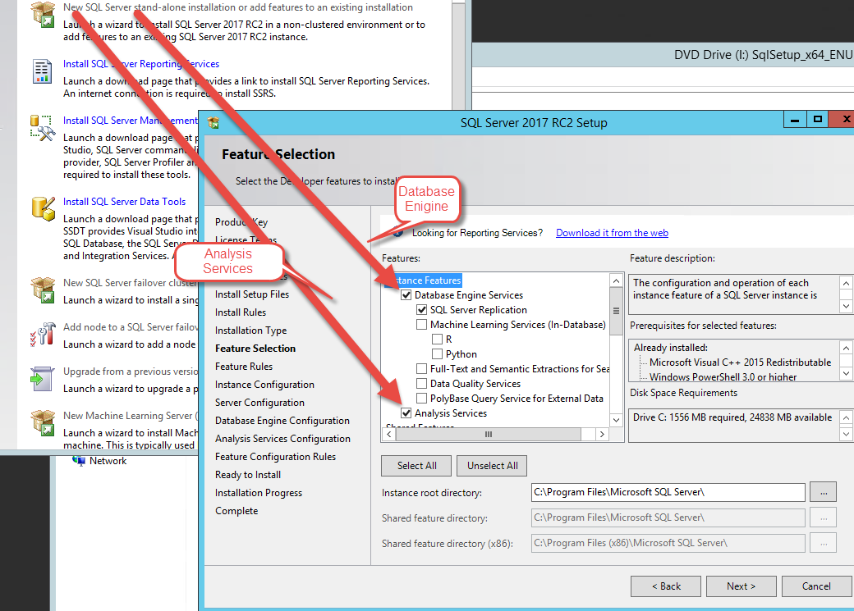Click the new stand-alone installation box icon
This screenshot has width=854, height=611.
(43, 14)
